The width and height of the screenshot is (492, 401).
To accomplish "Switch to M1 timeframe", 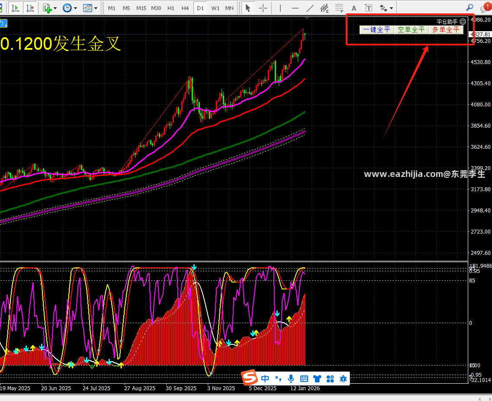I will 112,8.
